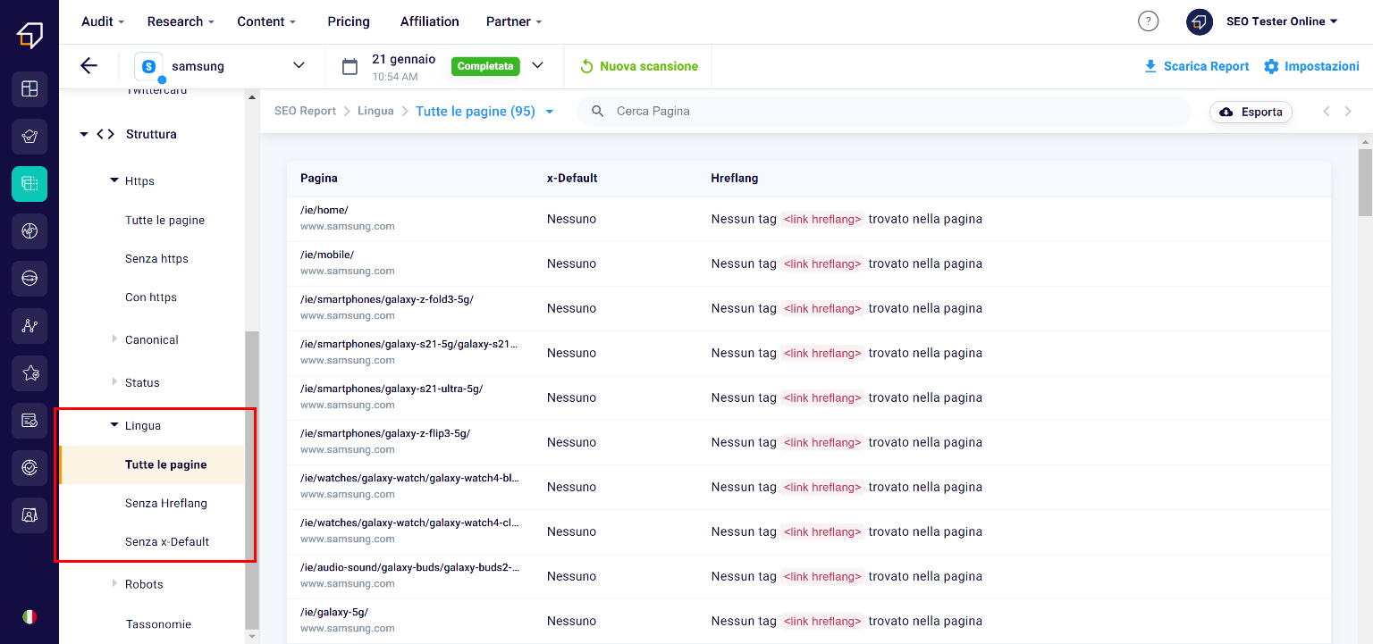Open the scan date chevron next to Completata
1373x644 pixels.
coord(537,66)
